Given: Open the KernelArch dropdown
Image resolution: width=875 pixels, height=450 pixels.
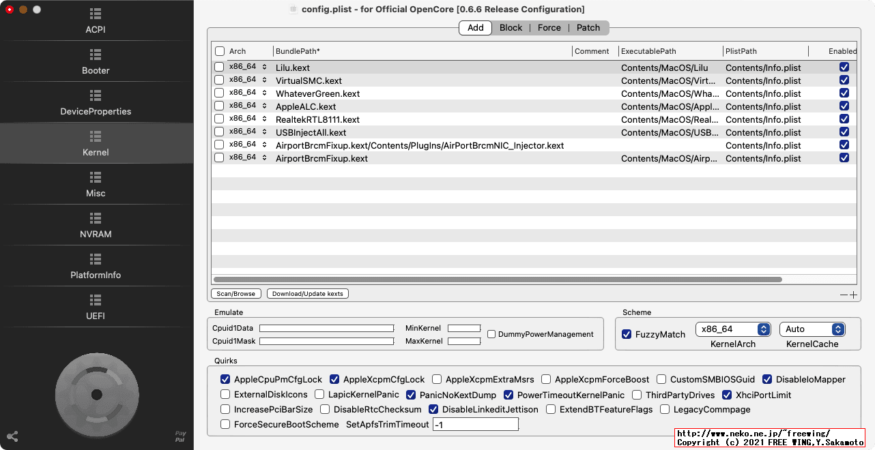Looking at the screenshot, I should click(x=733, y=329).
